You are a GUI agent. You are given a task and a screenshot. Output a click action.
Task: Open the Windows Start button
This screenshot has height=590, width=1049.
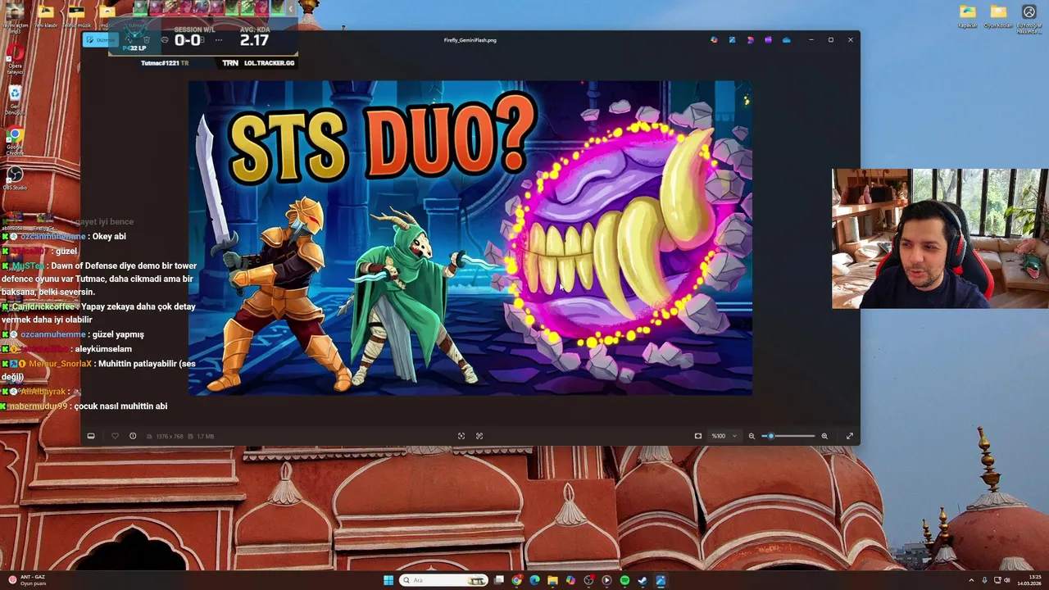pos(388,580)
